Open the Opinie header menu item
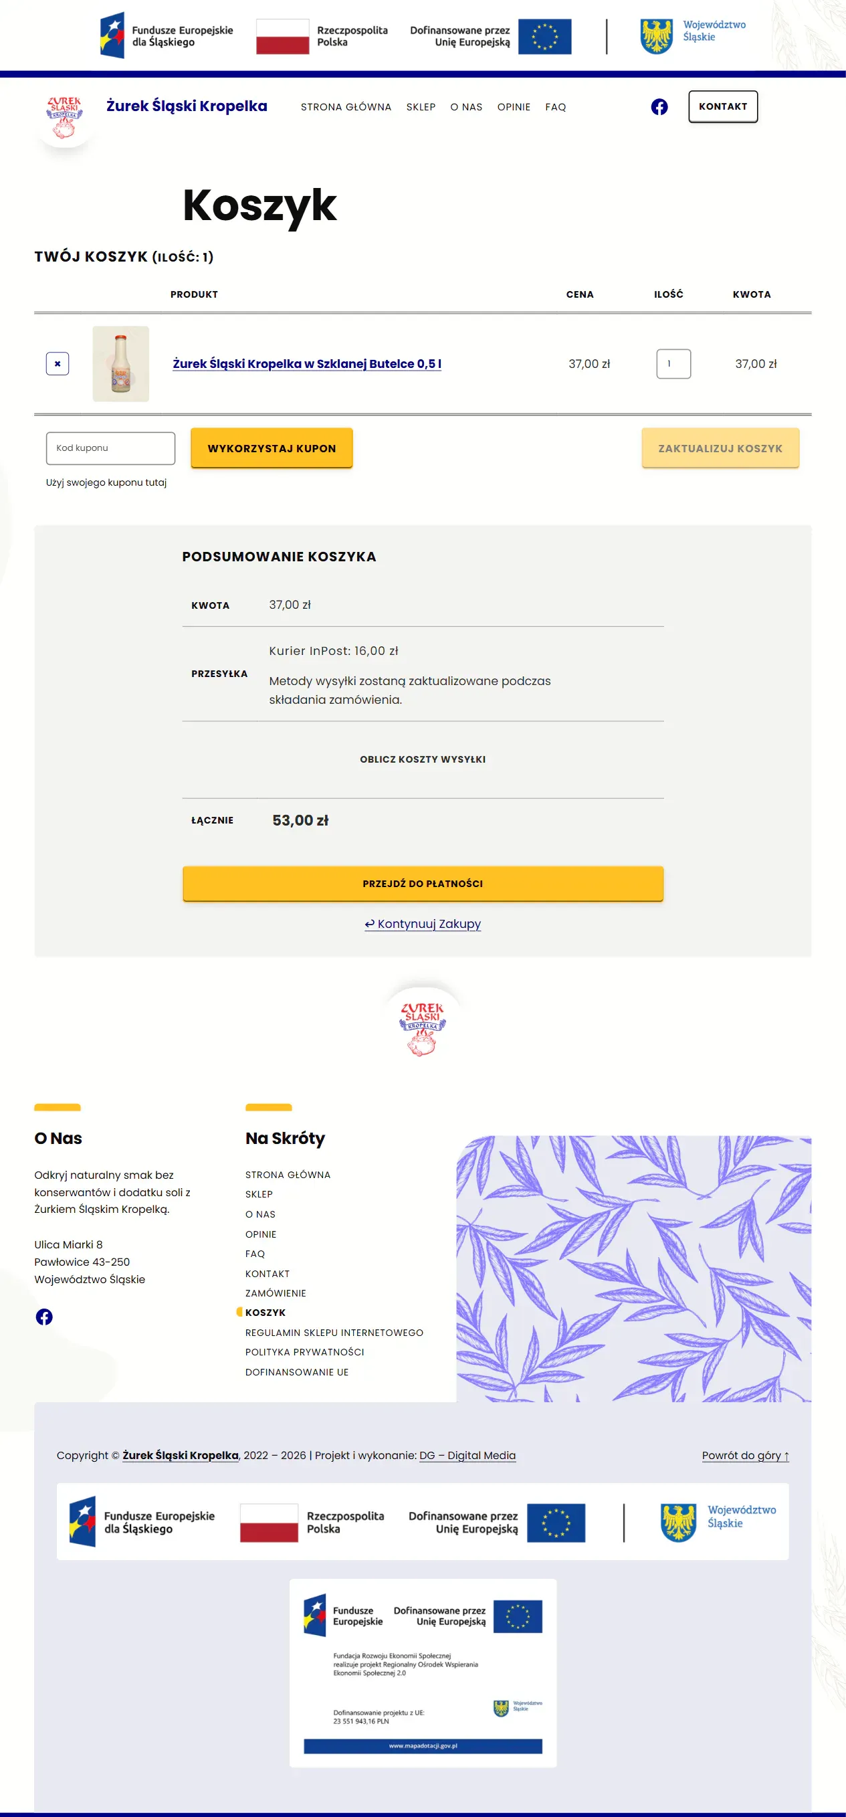 (x=514, y=107)
